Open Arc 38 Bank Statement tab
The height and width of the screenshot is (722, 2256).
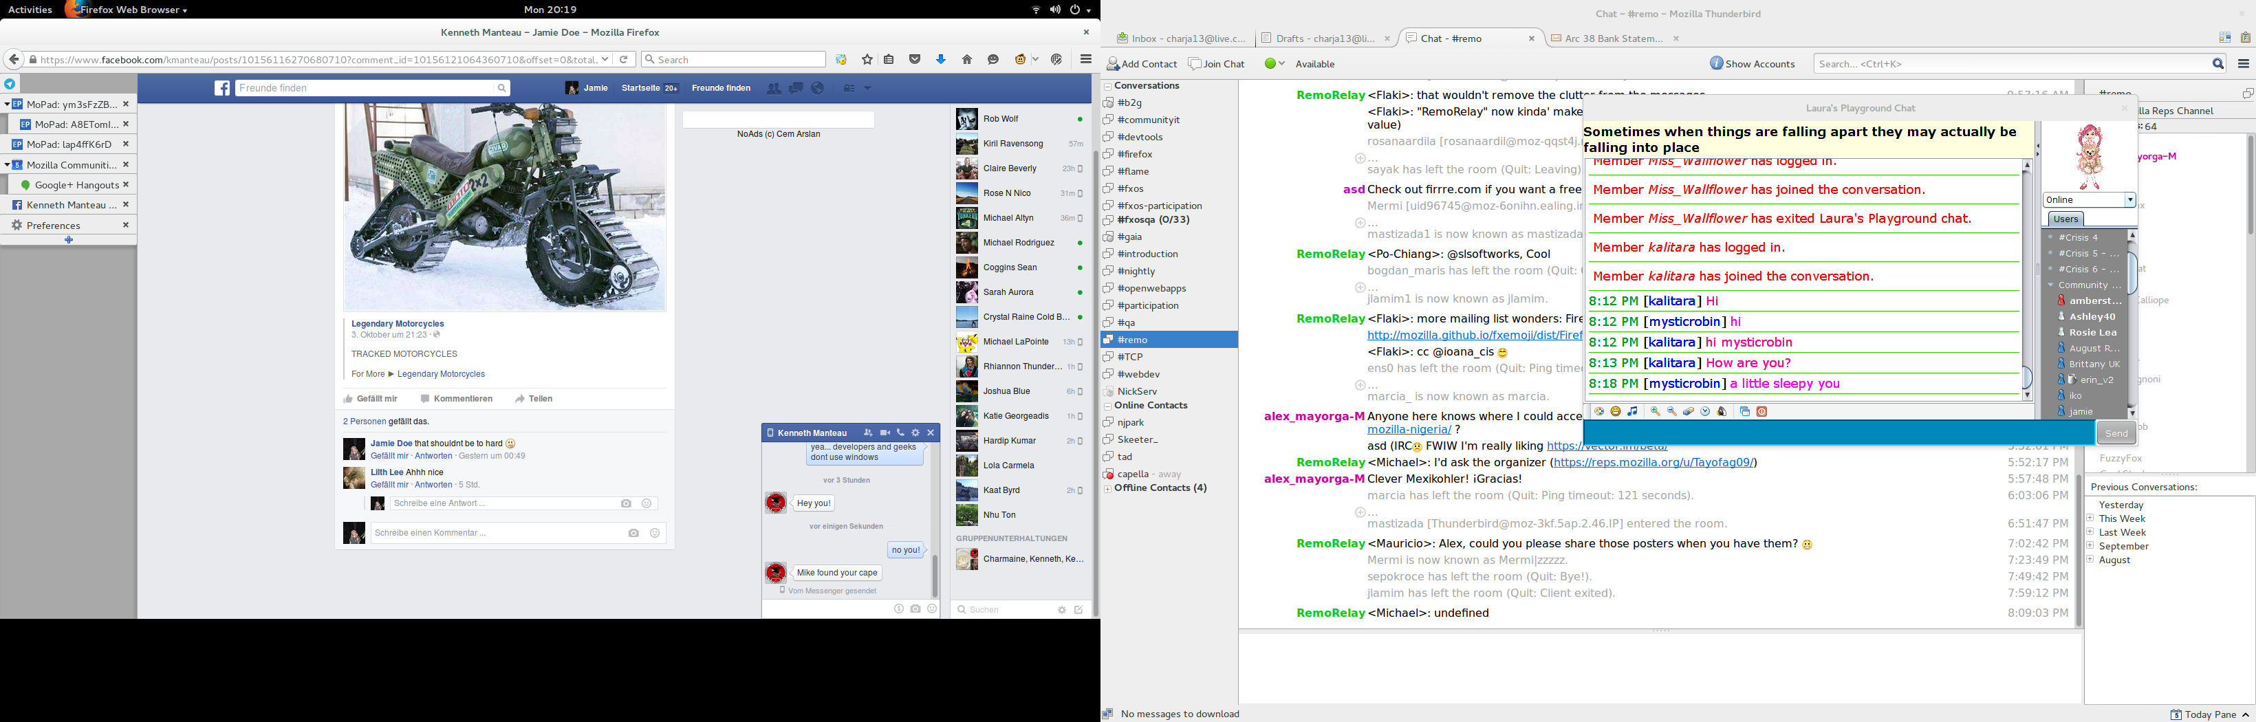(1613, 39)
